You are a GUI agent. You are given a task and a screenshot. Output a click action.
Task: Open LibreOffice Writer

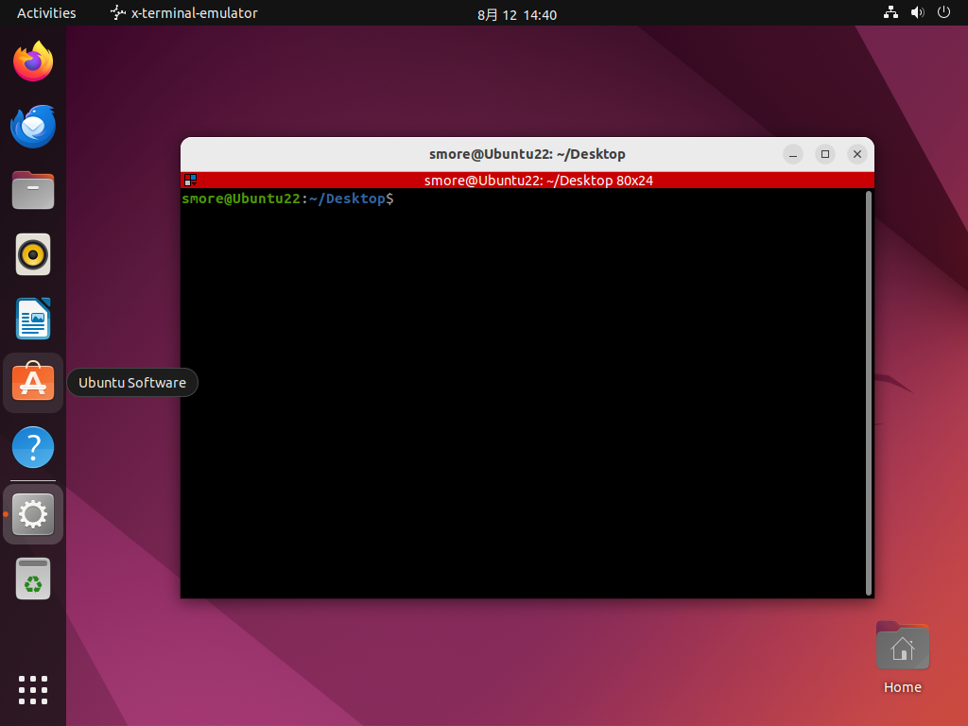coord(33,319)
